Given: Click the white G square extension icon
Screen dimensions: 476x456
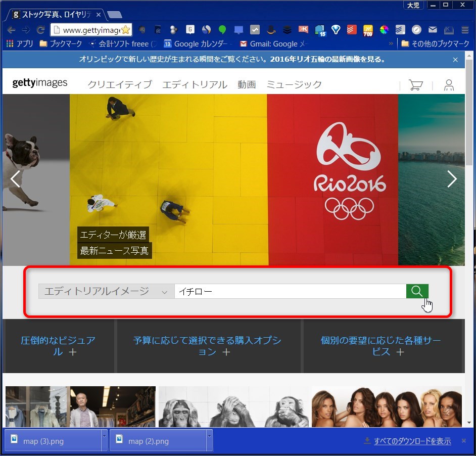Looking at the screenshot, I should pos(190,30).
